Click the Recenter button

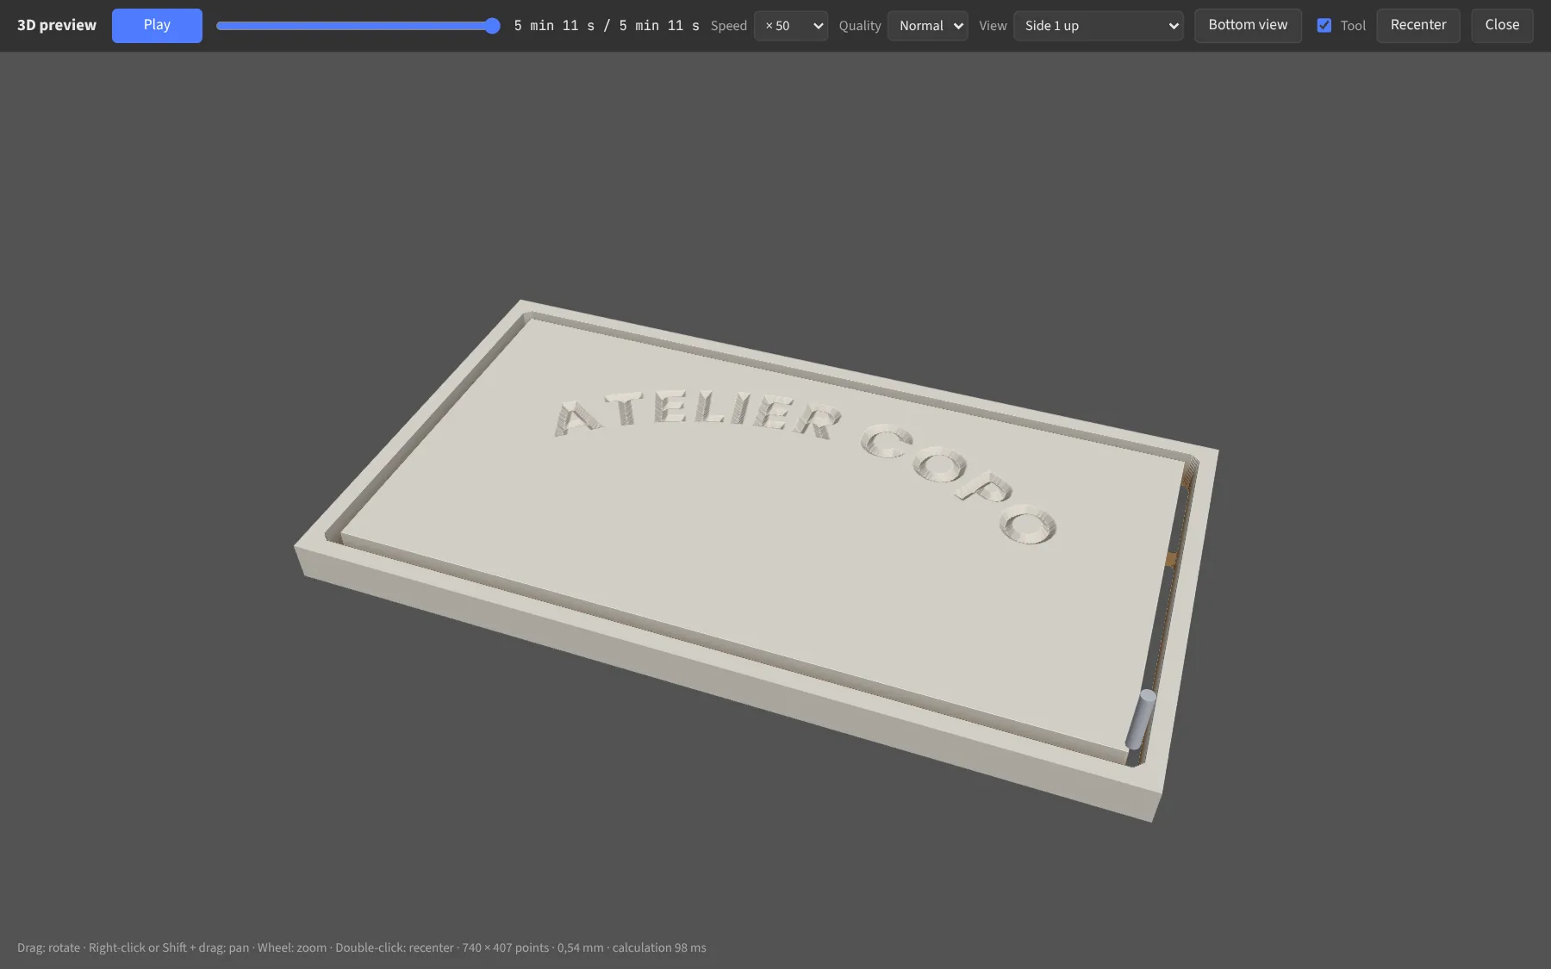pyautogui.click(x=1417, y=26)
